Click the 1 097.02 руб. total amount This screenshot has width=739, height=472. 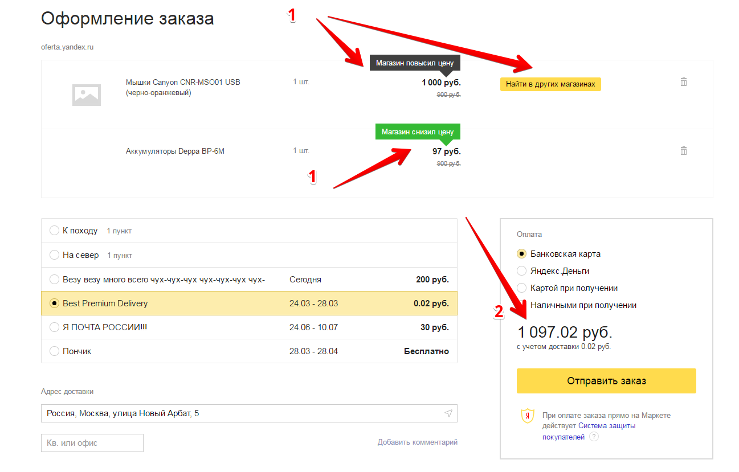coord(565,333)
